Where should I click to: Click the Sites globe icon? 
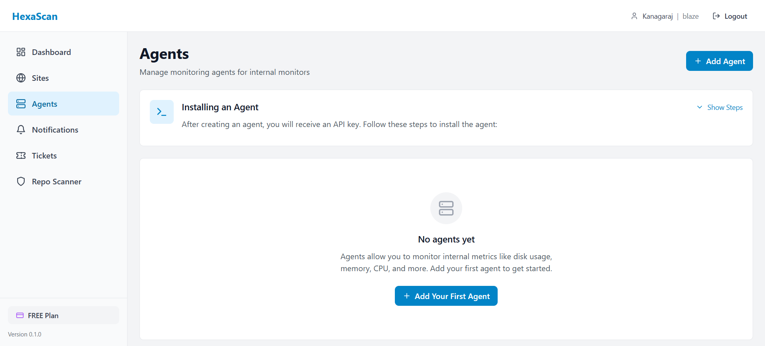point(21,78)
